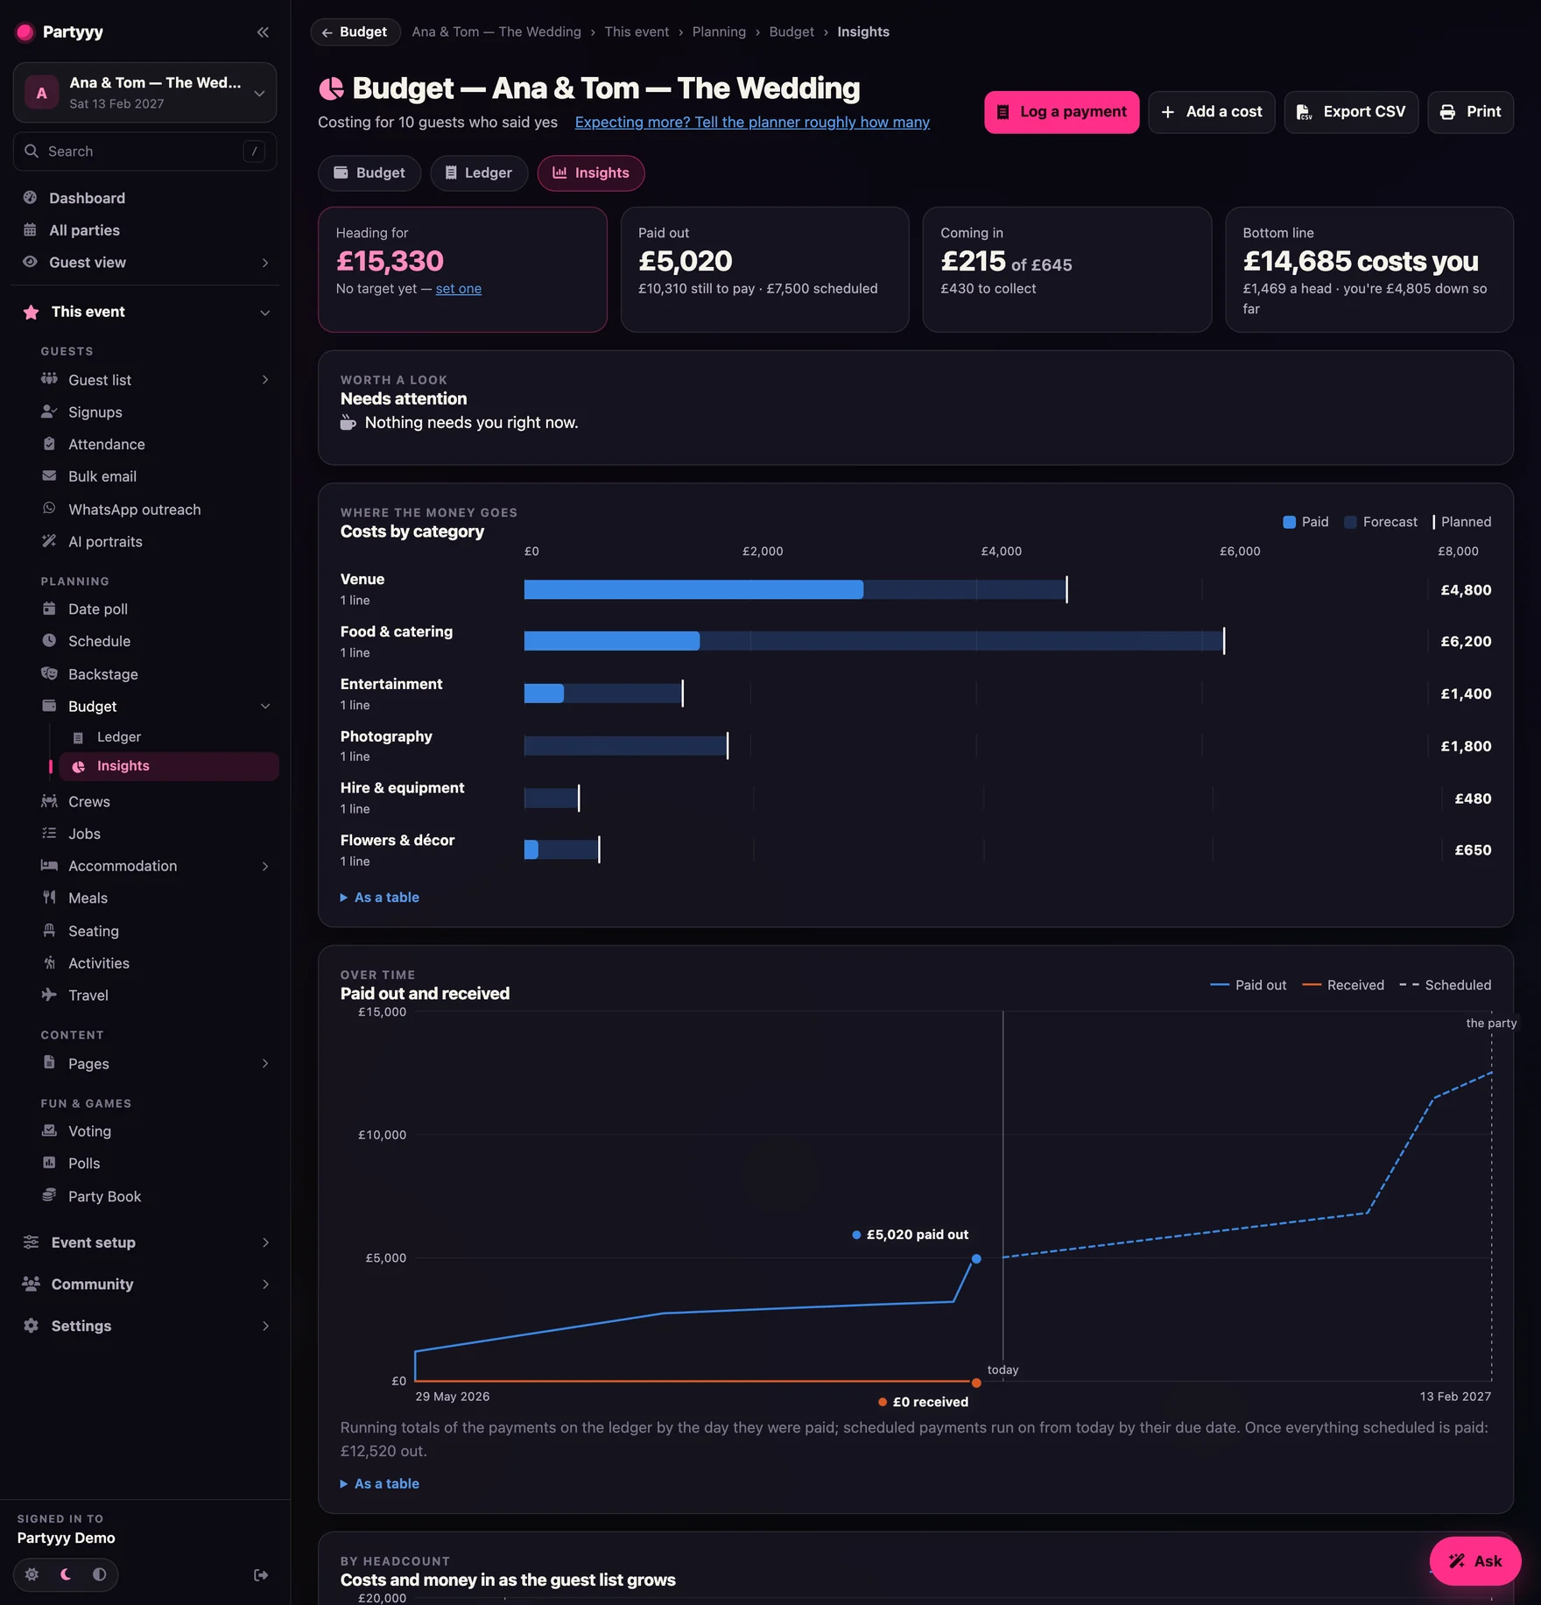Image resolution: width=1541 pixels, height=1605 pixels.
Task: Switch to light theme sun icon
Action: (32, 1574)
